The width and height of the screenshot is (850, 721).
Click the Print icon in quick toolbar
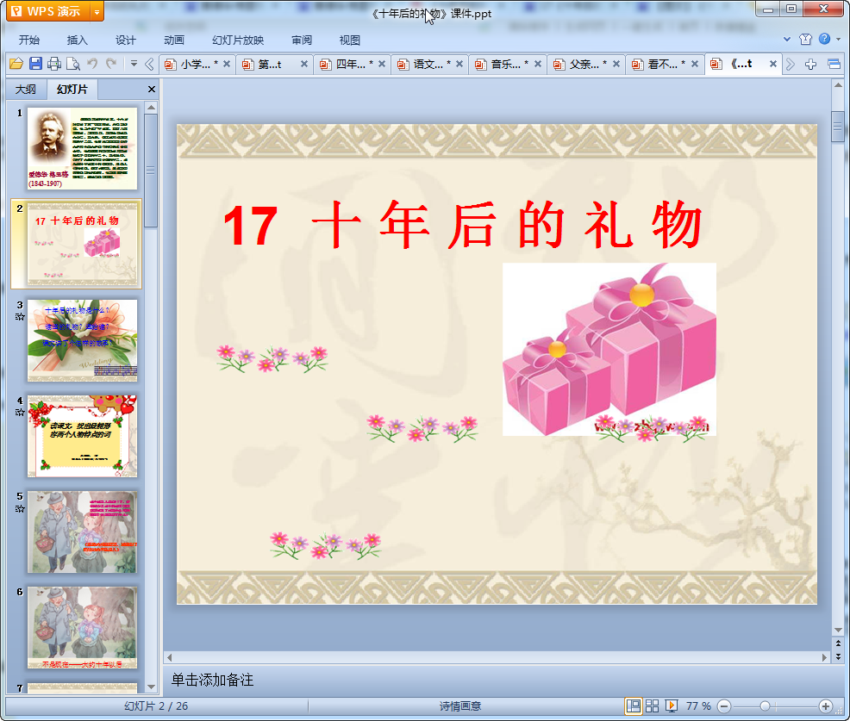tap(54, 64)
